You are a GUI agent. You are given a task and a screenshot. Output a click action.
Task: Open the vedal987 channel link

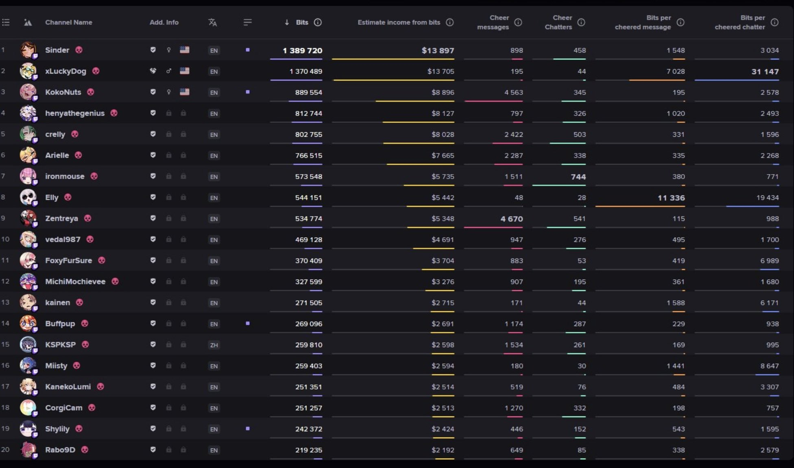click(63, 239)
